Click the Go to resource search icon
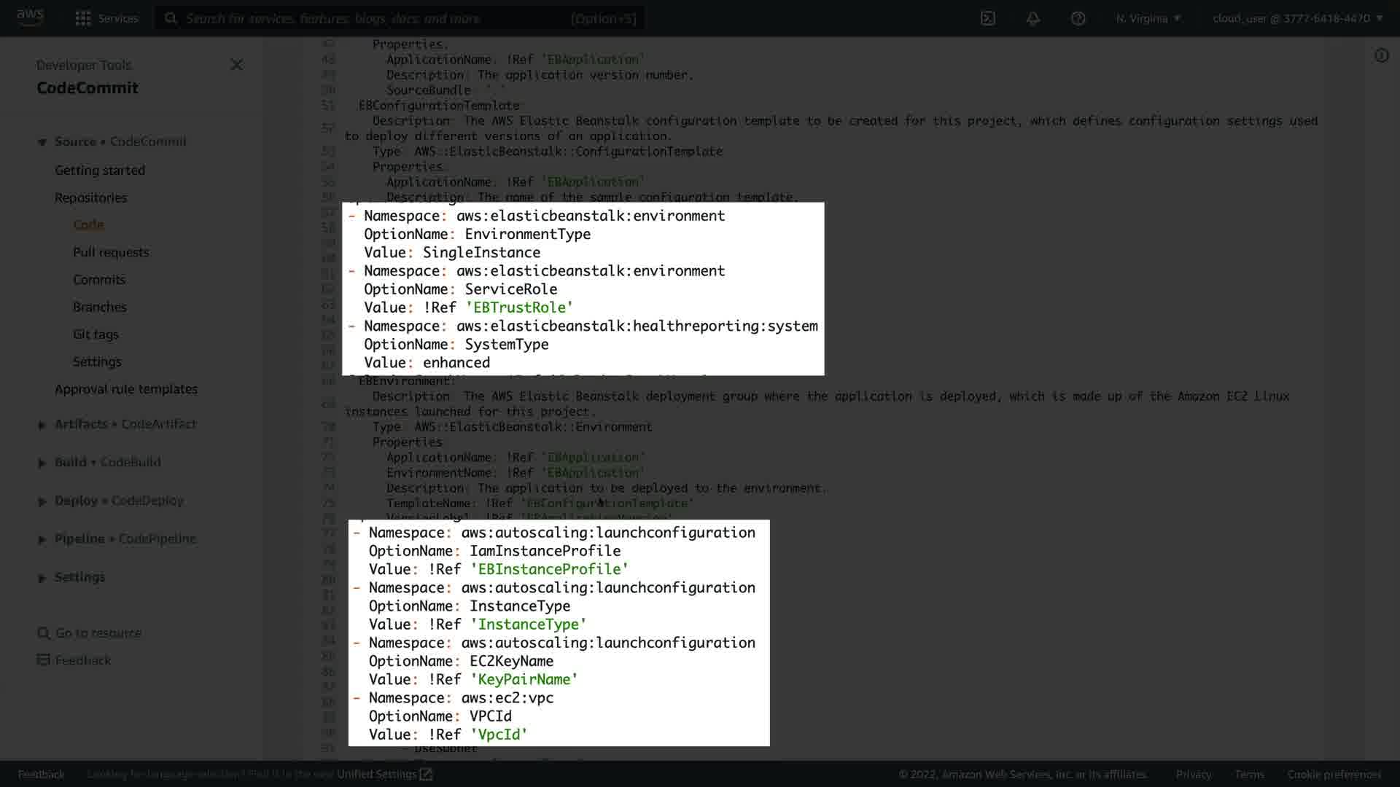 click(x=44, y=633)
